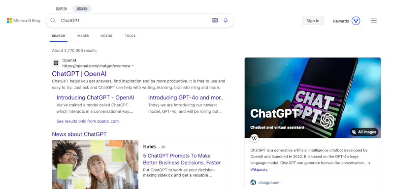
Task: Open Introducing GPT-4o sublink
Action: coord(187,97)
